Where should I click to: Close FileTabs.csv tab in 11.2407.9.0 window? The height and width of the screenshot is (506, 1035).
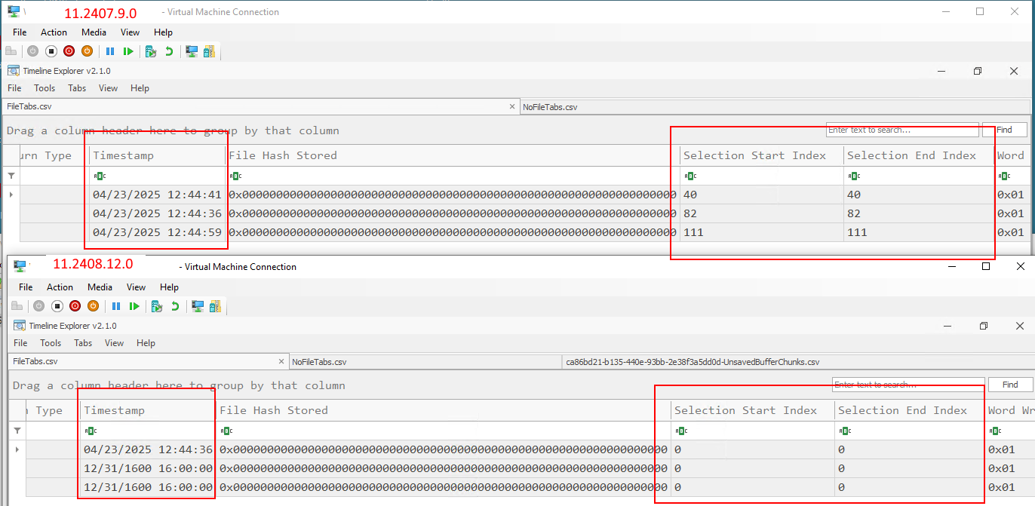pos(512,107)
